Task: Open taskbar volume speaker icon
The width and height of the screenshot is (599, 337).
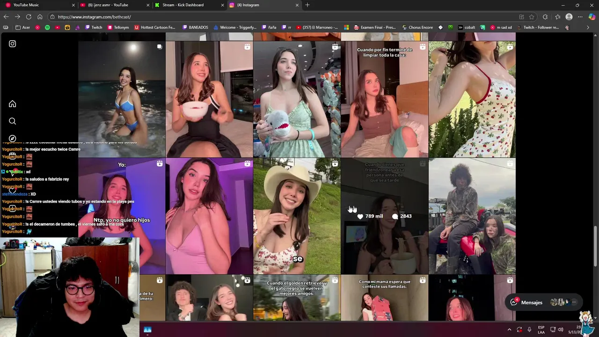Action: [561, 330]
